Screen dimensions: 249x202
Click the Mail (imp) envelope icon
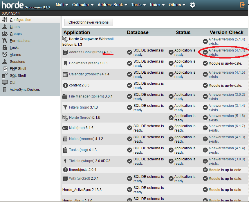coord(65,128)
